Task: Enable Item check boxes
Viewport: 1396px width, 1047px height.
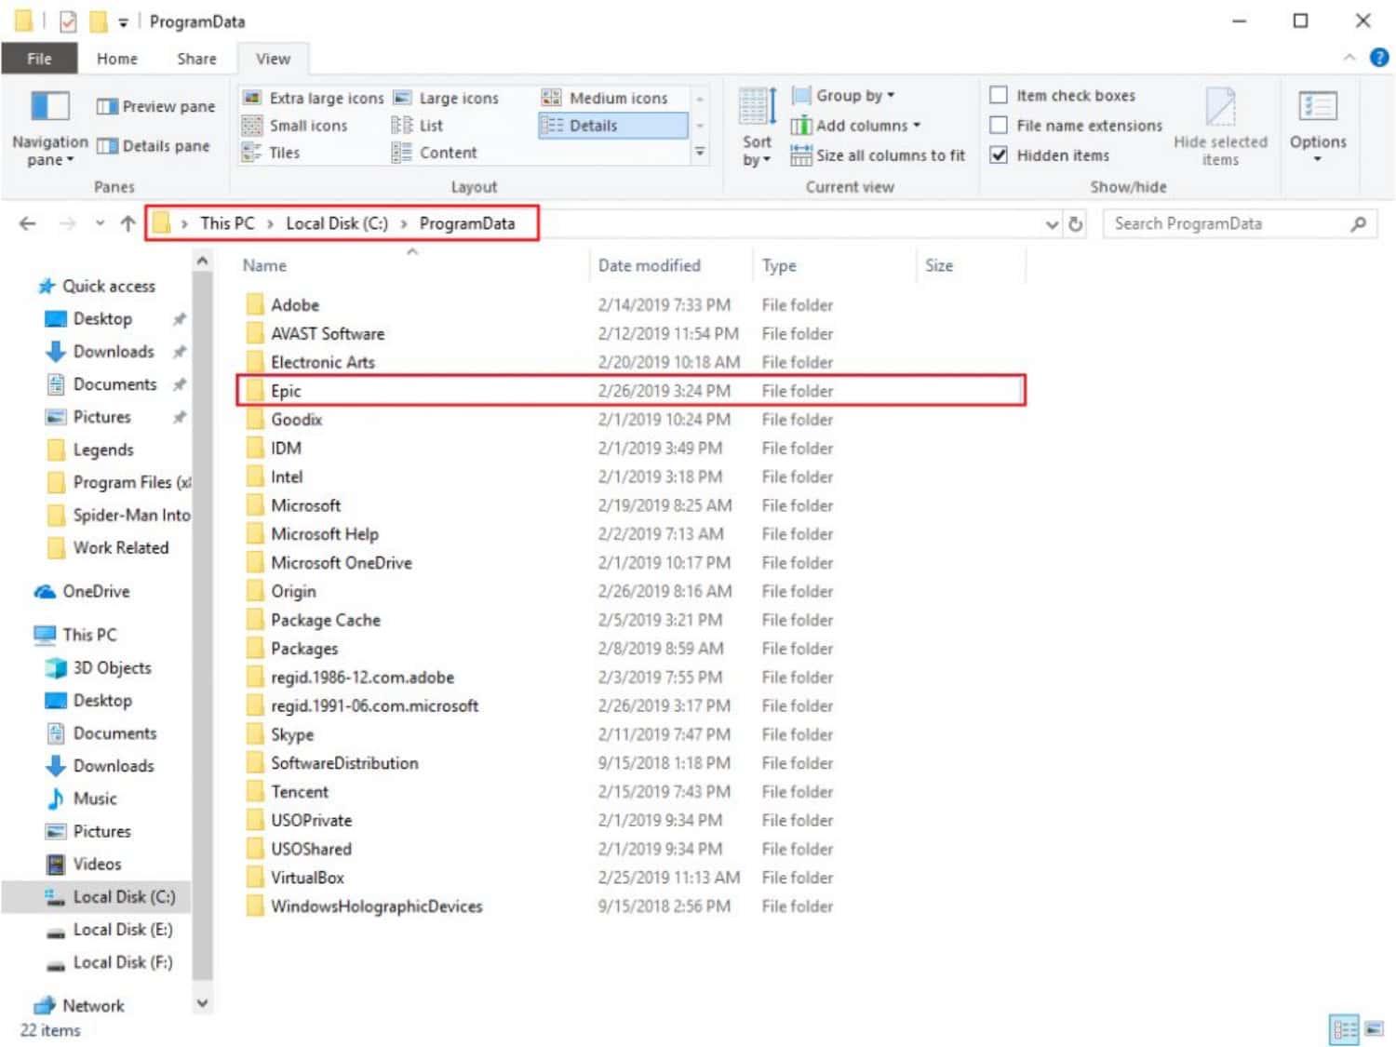Action: 1063,95
